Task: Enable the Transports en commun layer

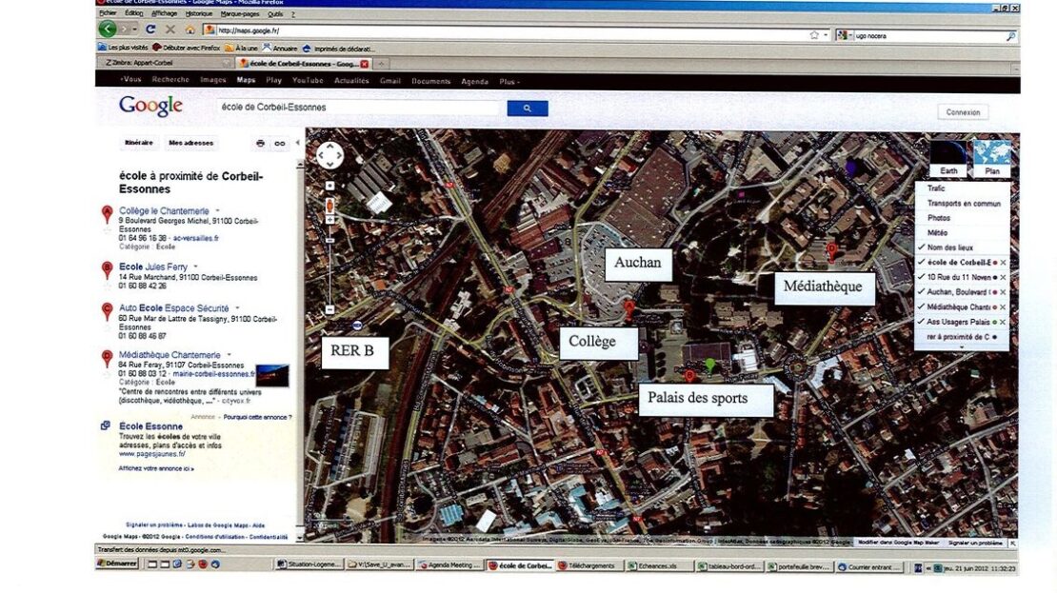Action: pos(962,204)
